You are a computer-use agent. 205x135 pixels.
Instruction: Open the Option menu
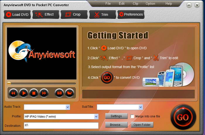click(x=150, y=4)
